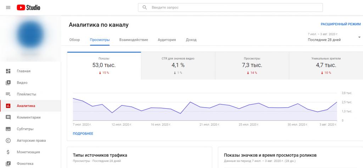363x168 pixels.
Task: Click the search field Введите запрос
Action: [234, 7]
